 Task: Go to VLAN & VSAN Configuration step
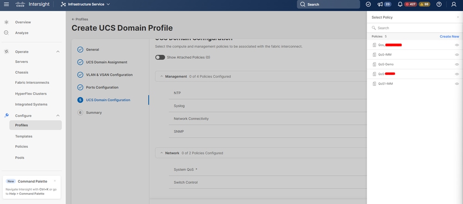point(109,75)
